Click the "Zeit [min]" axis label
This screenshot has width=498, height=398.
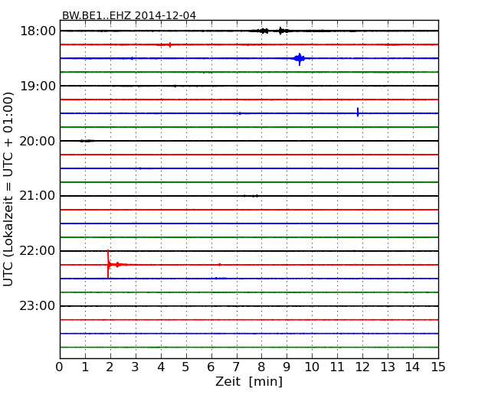tap(249, 381)
